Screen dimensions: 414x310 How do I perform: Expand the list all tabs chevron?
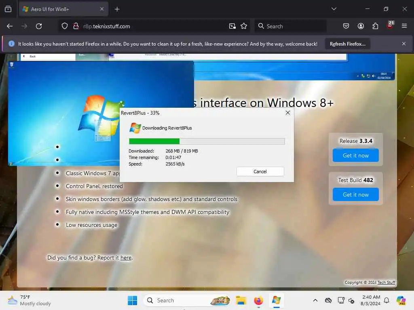[334, 9]
